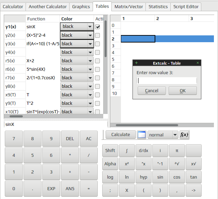Click the table window icon next to Calculate
The height and width of the screenshot is (199, 218).
point(142,135)
